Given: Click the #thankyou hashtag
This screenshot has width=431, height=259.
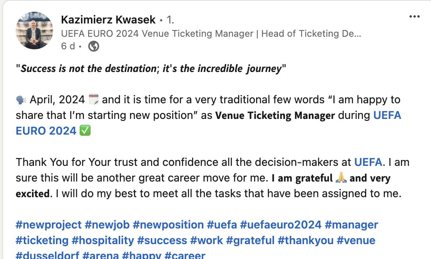Looking at the screenshot, I should coord(305,240).
